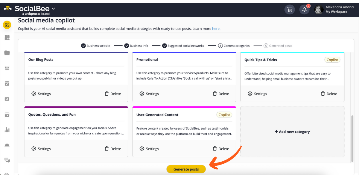Open the chat messages icon in sidebar
Image resolution: width=359 pixels, height=175 pixels.
7,160
